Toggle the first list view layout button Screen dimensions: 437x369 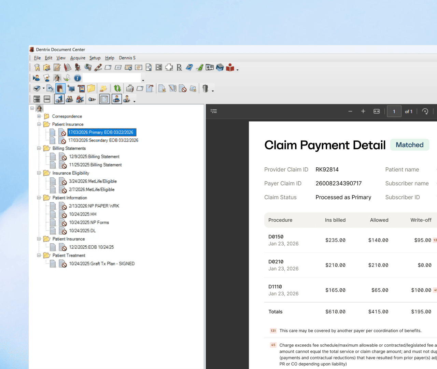[37, 99]
